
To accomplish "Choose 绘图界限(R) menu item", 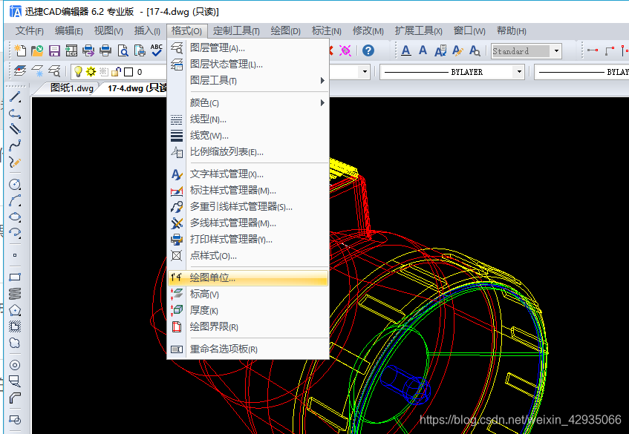I will (248, 326).
